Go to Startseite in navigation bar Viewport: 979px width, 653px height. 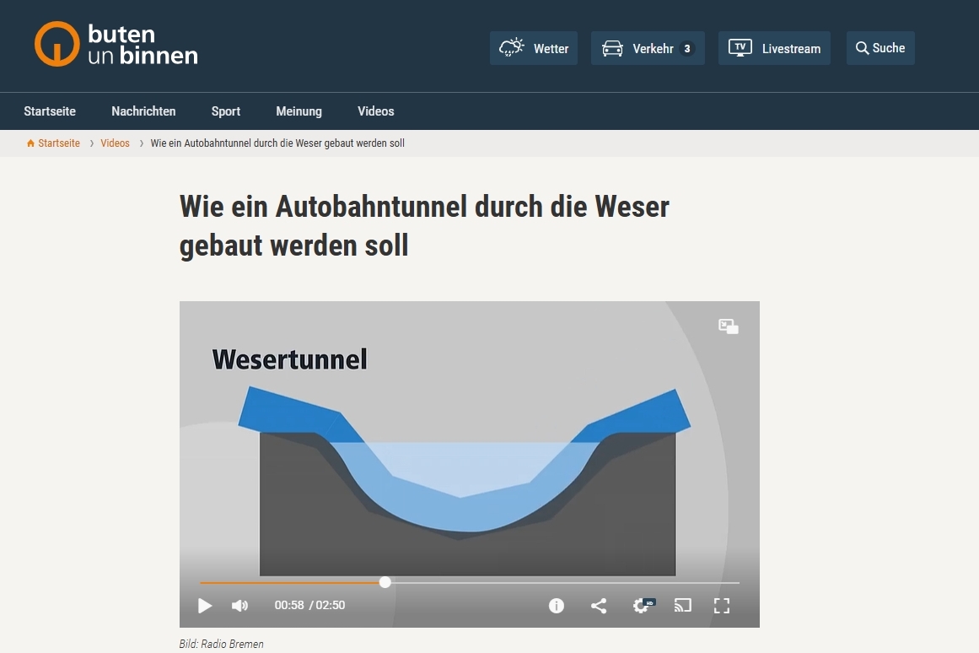[x=50, y=111]
